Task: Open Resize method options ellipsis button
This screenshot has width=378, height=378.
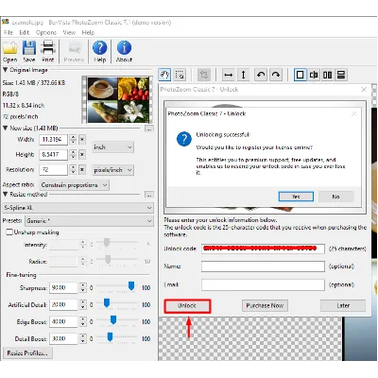Action: (x=149, y=195)
